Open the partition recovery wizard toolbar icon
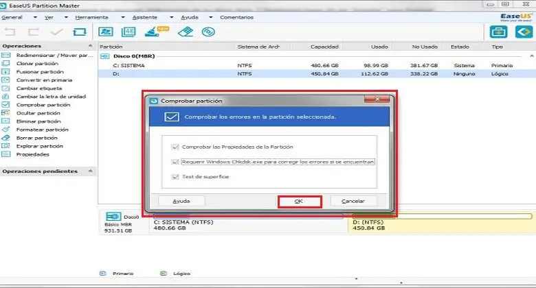This screenshot has width=536, height=288. 106,32
